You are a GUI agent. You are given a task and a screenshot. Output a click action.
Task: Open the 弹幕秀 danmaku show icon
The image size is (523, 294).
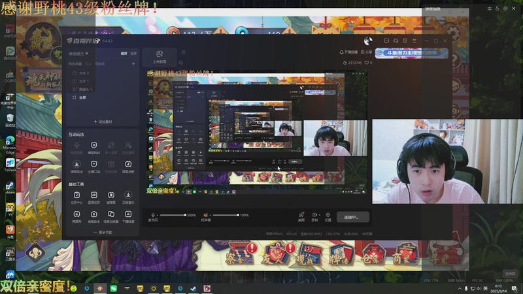[x=76, y=216]
